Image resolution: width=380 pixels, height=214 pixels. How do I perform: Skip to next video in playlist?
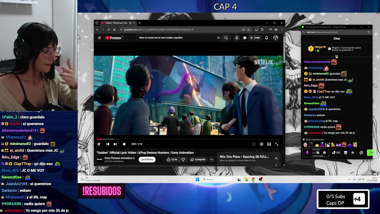(x=115, y=144)
